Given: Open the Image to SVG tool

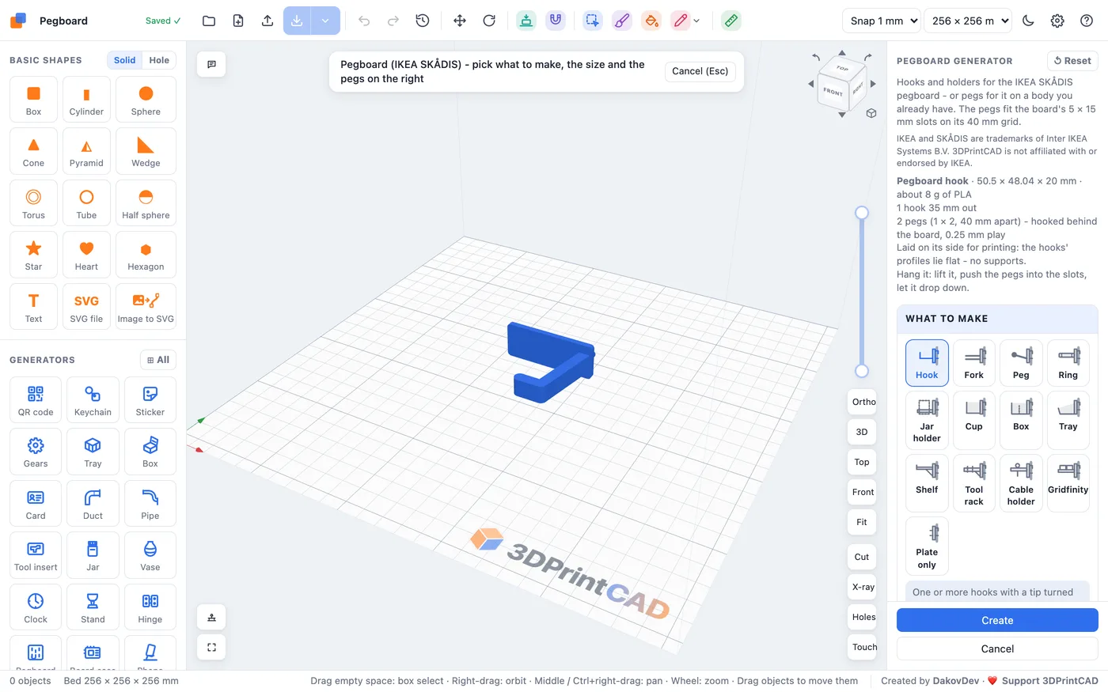Looking at the screenshot, I should (x=146, y=307).
